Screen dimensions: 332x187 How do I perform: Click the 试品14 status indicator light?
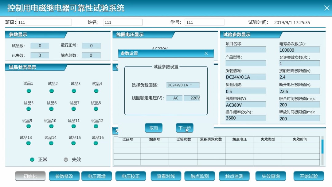point(51,143)
